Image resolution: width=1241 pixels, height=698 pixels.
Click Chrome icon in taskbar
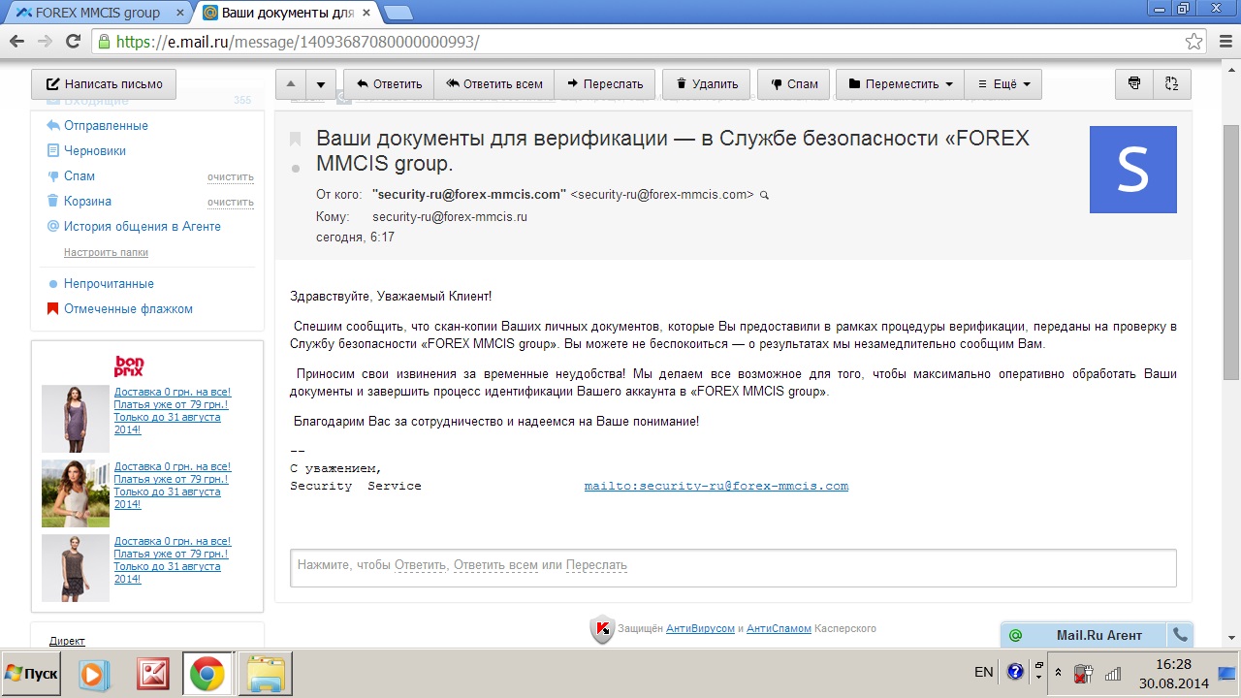tap(207, 674)
